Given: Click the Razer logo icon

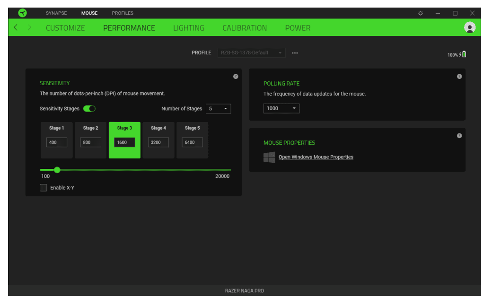Looking at the screenshot, I should point(22,13).
